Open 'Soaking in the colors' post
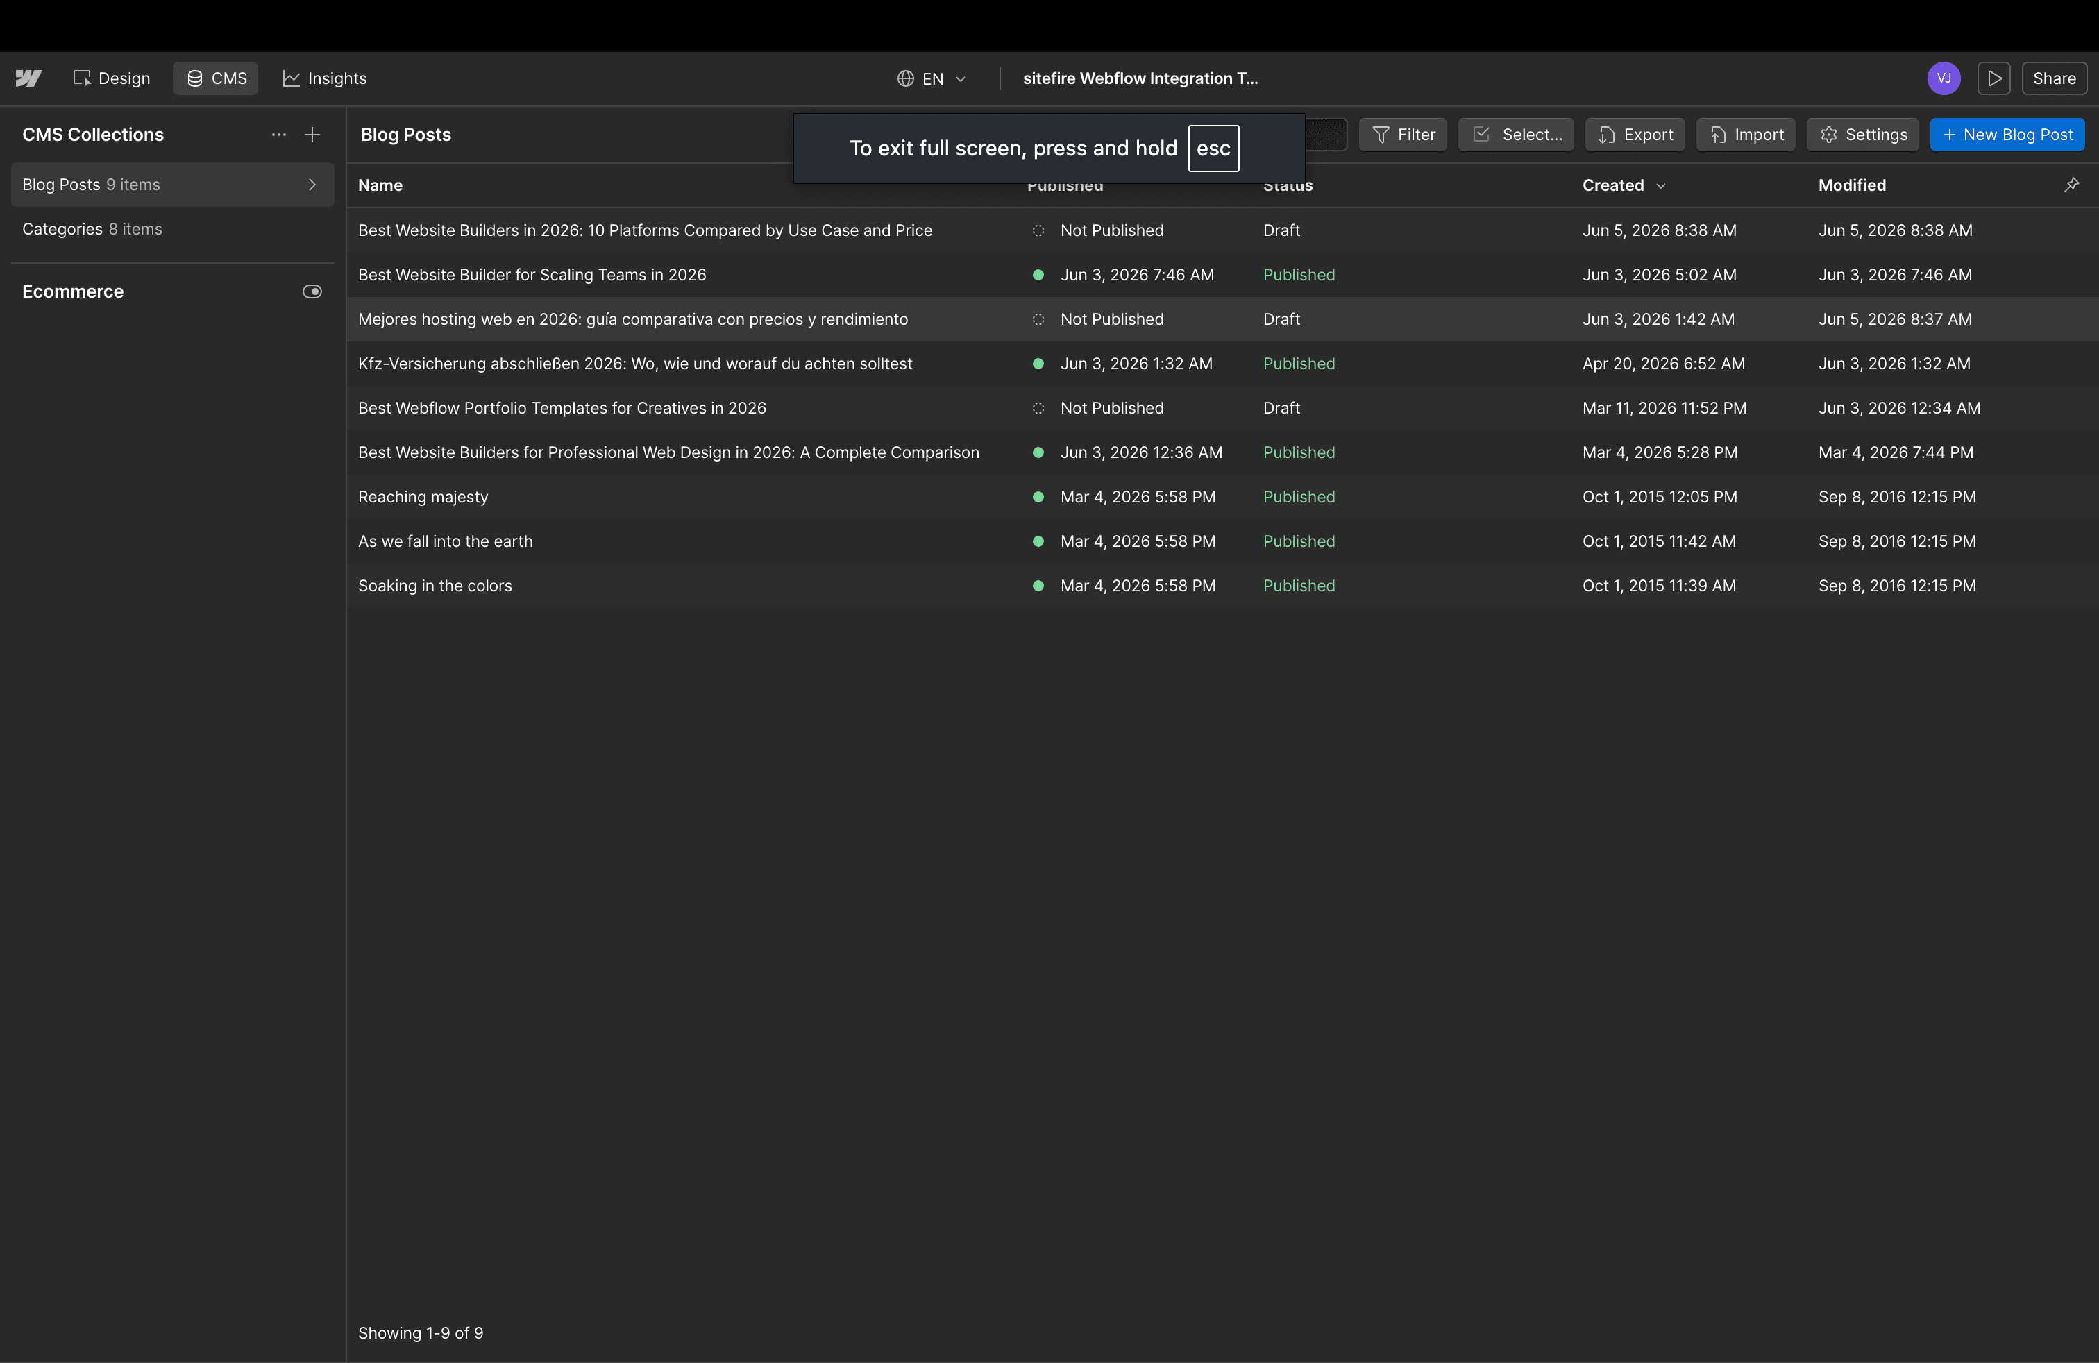The width and height of the screenshot is (2099, 1363). [435, 586]
